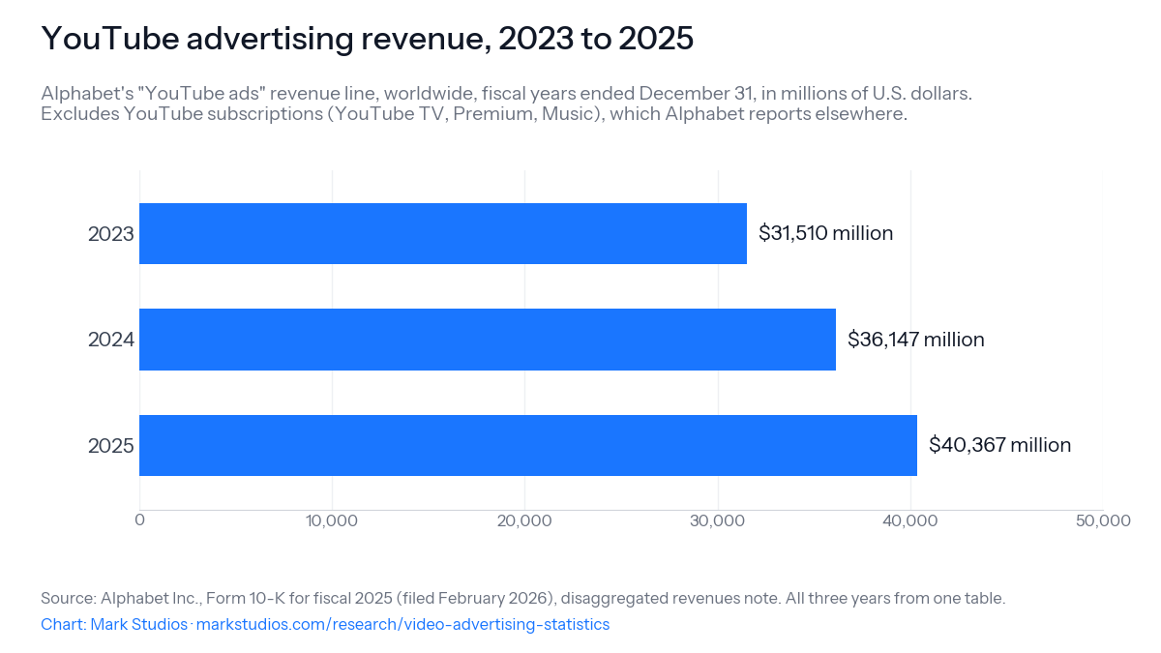Screen dimensions: 1161x653
Task: Click the 2025 revenue bar
Action: [x=528, y=445]
